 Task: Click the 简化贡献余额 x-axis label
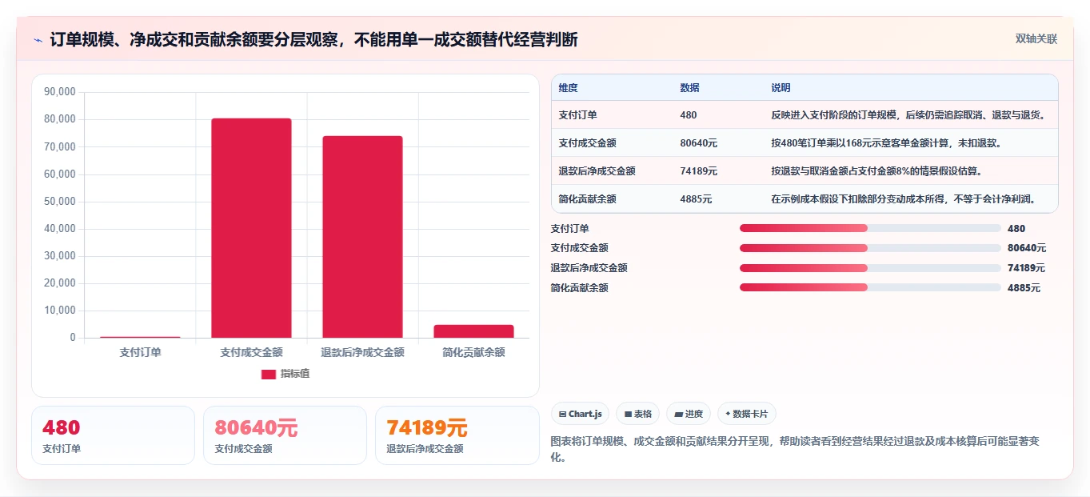coord(473,352)
